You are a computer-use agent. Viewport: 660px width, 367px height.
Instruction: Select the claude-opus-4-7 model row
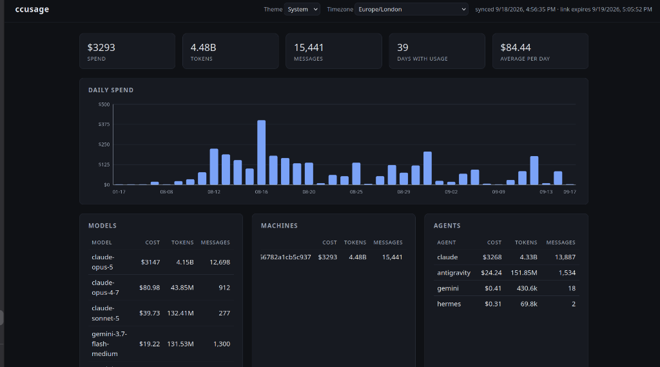[161, 288]
